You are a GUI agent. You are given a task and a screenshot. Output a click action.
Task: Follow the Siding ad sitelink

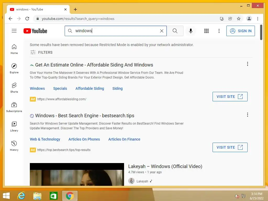[118, 88]
